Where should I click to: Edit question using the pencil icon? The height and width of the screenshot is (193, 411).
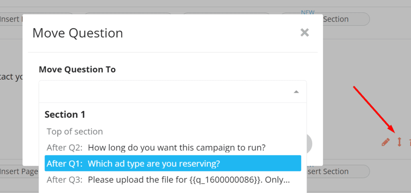pyautogui.click(x=386, y=142)
